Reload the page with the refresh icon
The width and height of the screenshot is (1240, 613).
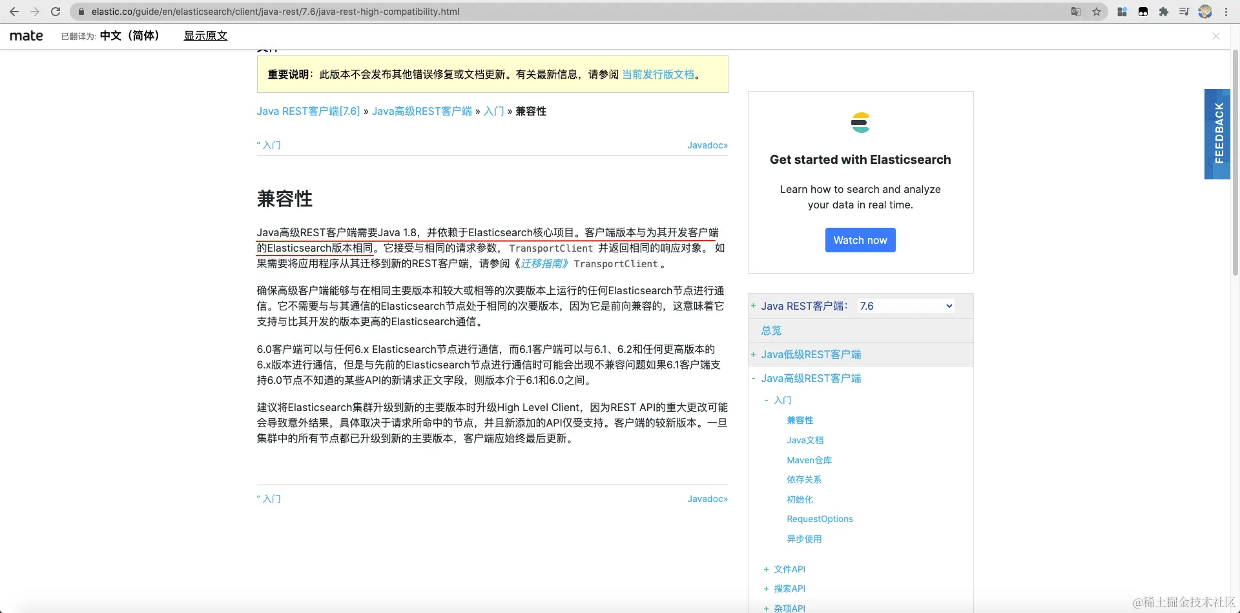pos(56,12)
